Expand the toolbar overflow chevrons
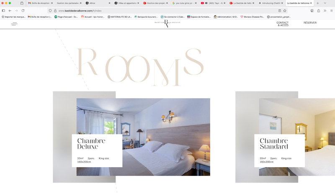Image resolution: width=335 pixels, height=193 pixels. click(x=325, y=10)
